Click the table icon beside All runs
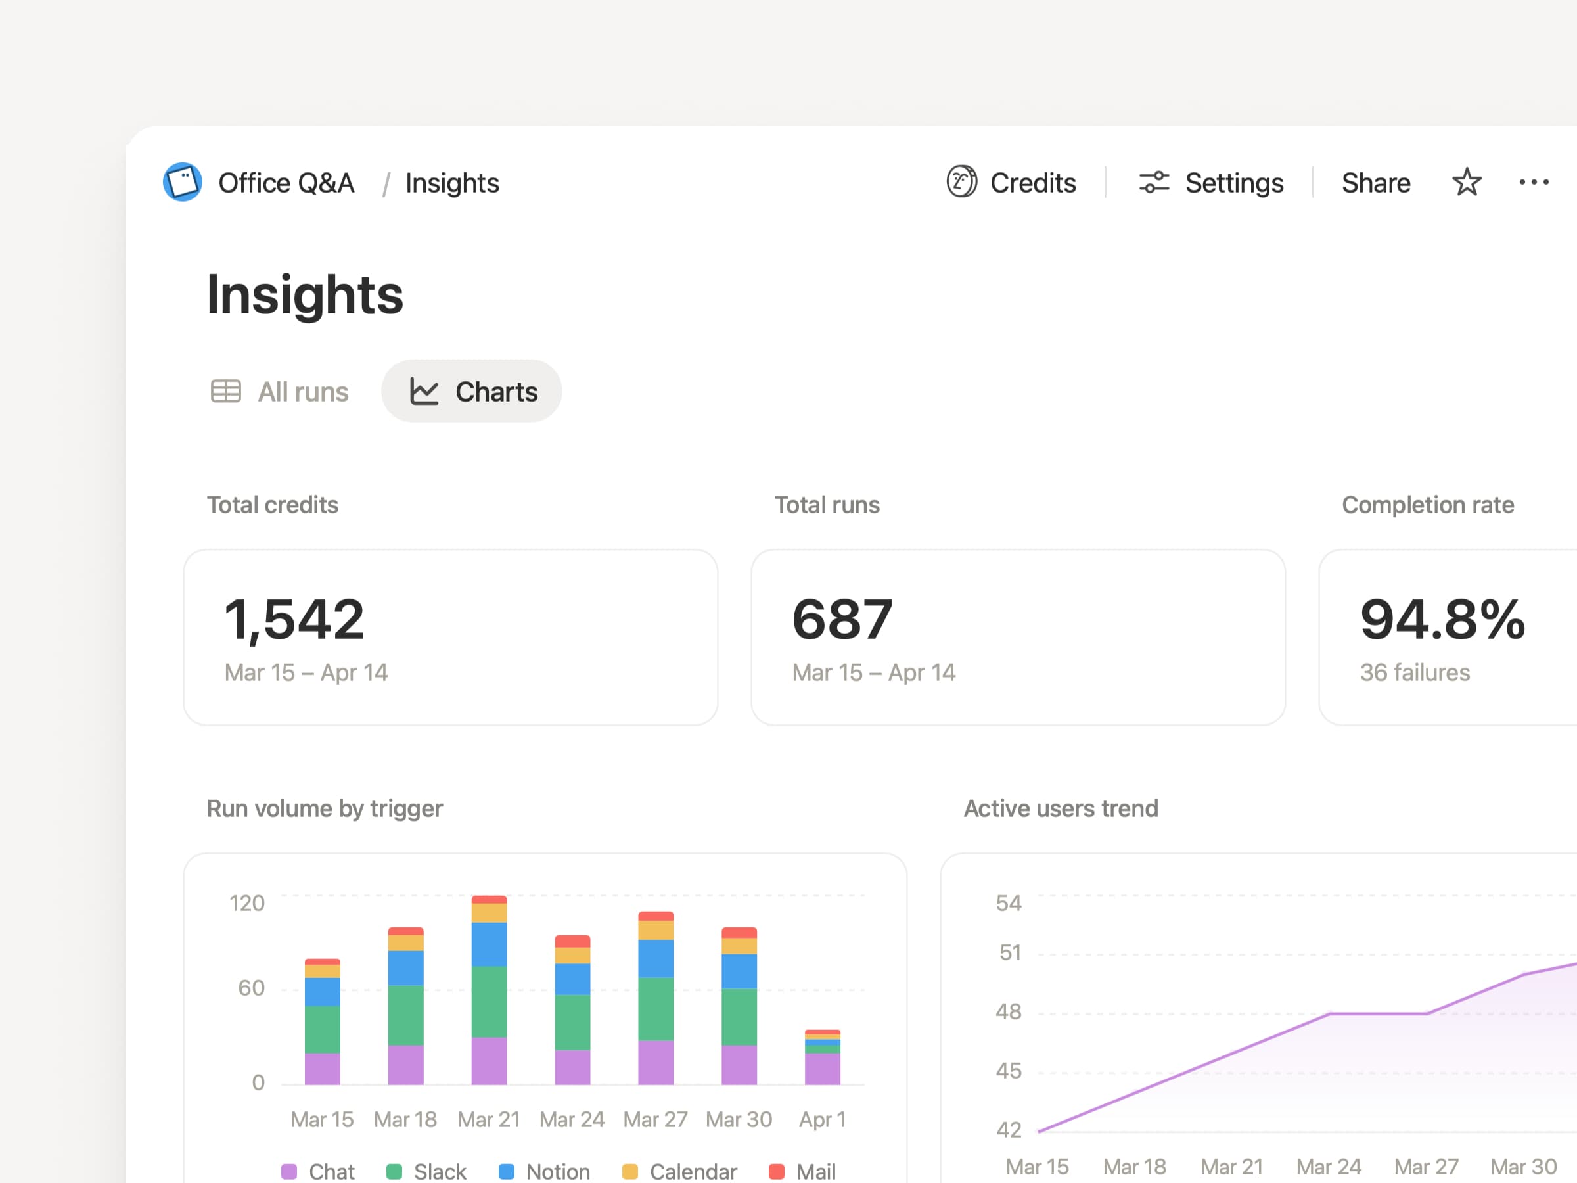 click(x=225, y=391)
